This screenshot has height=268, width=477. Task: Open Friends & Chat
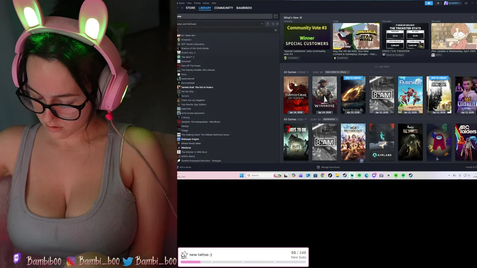pos(471,167)
